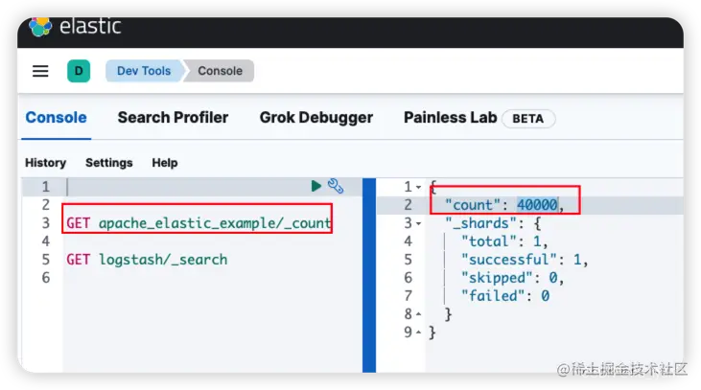The width and height of the screenshot is (701, 390).
Task: Click line number 5 in request editor
Action: point(46,260)
